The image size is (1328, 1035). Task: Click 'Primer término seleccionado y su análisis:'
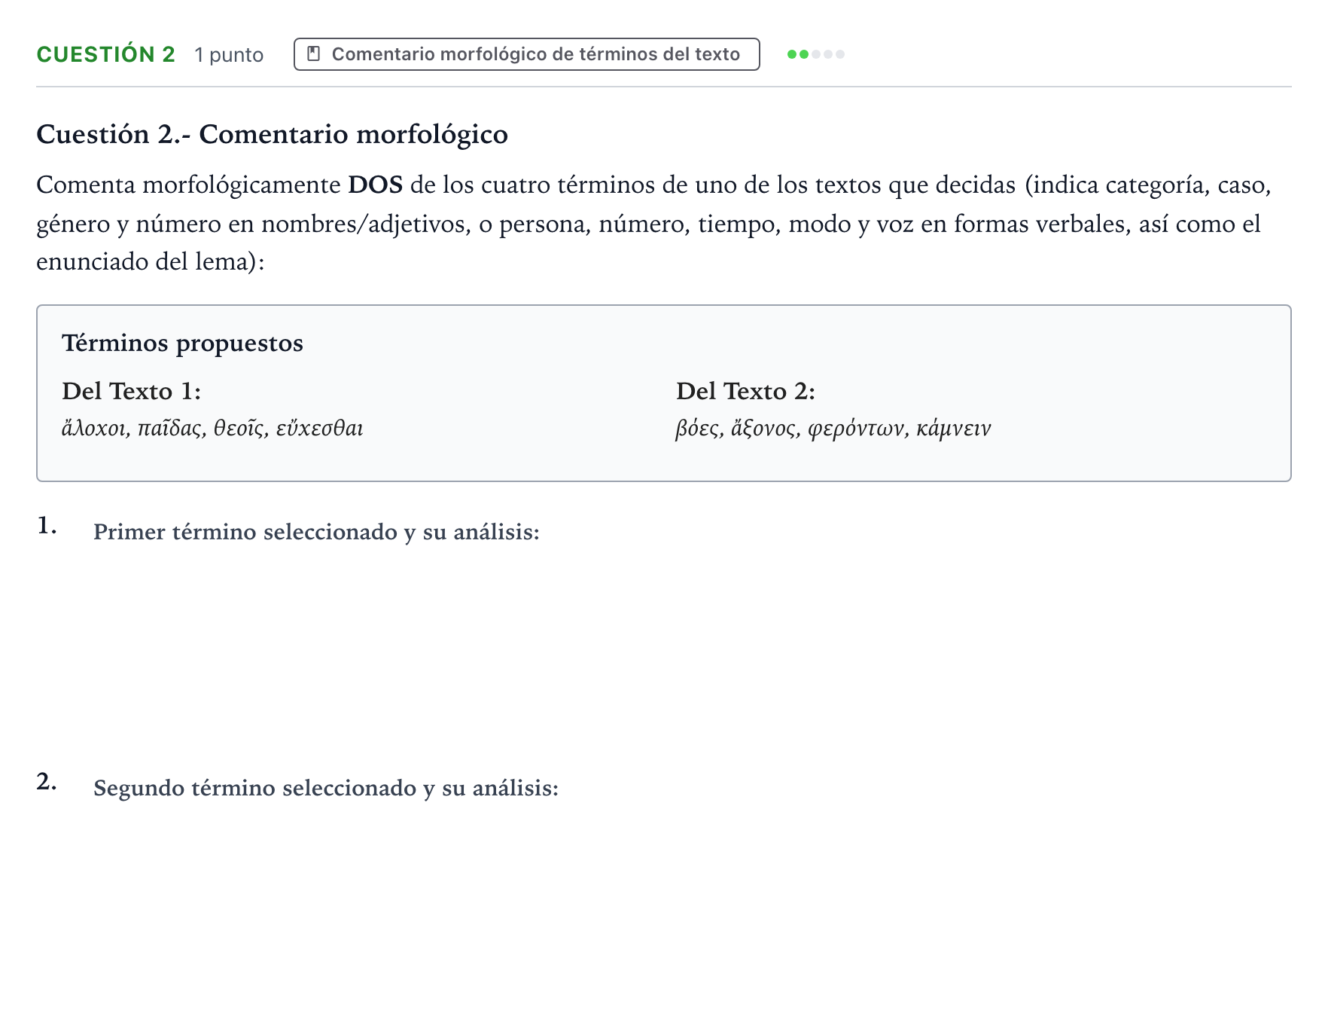(317, 532)
